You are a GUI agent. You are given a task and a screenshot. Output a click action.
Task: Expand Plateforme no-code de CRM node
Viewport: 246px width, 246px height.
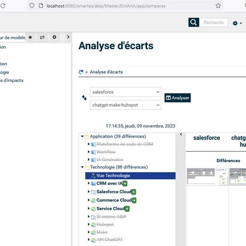point(88,144)
